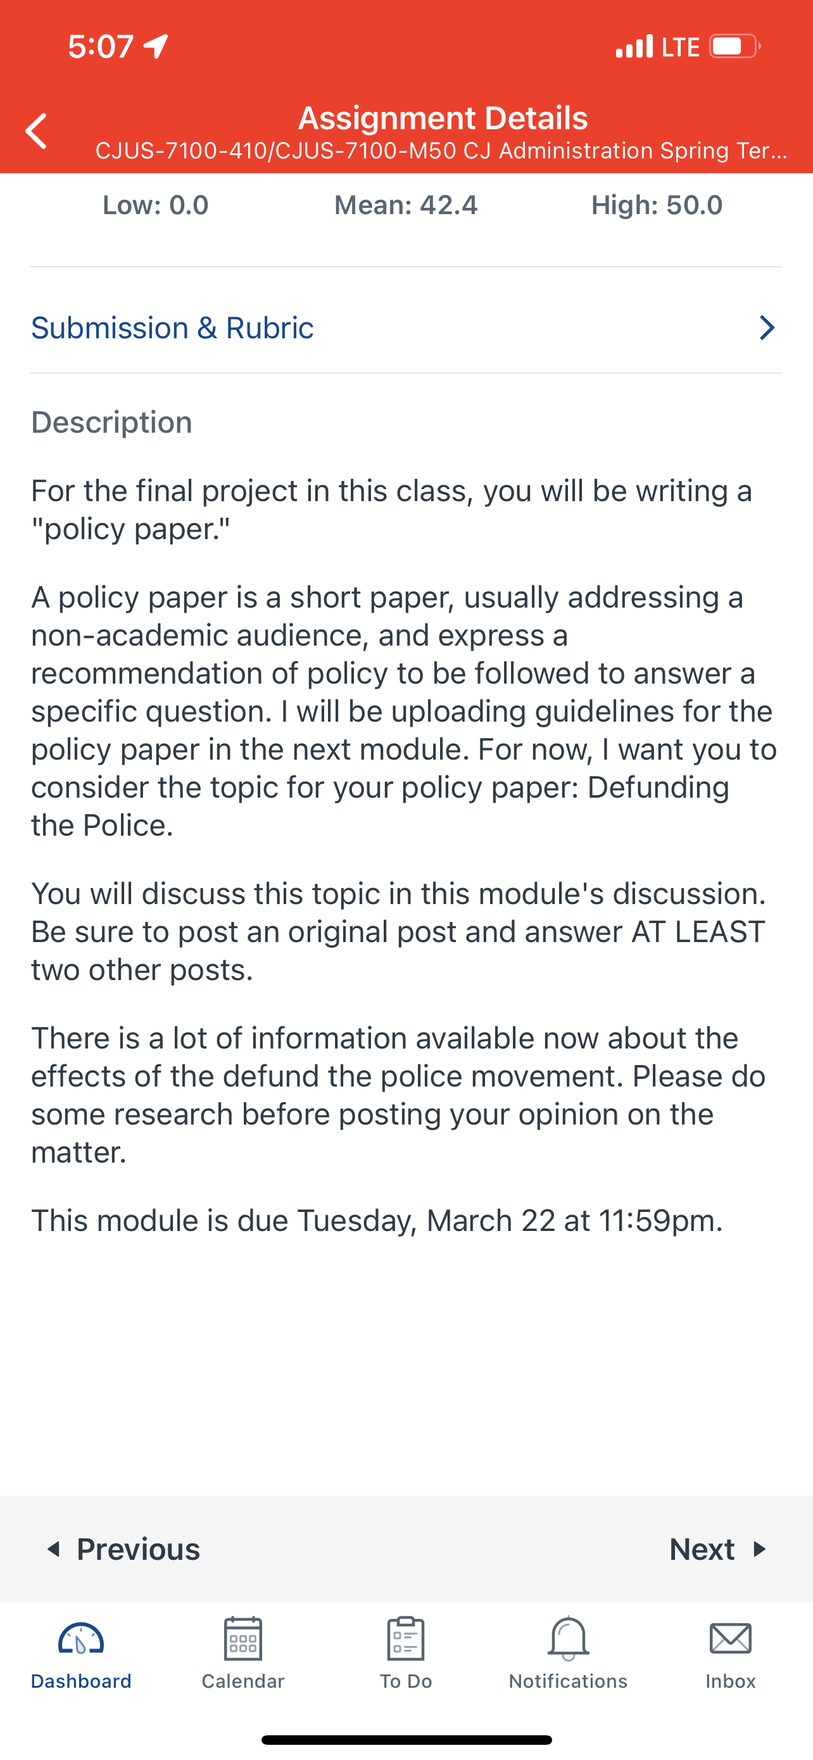This screenshot has height=1760, width=813.
Task: Tap the Description heading
Action: pyautogui.click(x=112, y=422)
